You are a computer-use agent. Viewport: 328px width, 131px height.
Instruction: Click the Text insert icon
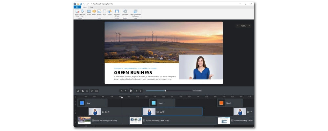(x=104, y=11)
